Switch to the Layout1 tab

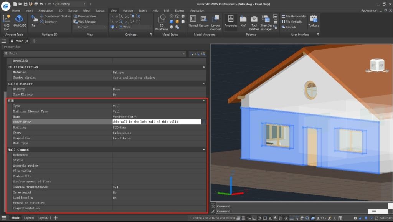click(x=29, y=218)
